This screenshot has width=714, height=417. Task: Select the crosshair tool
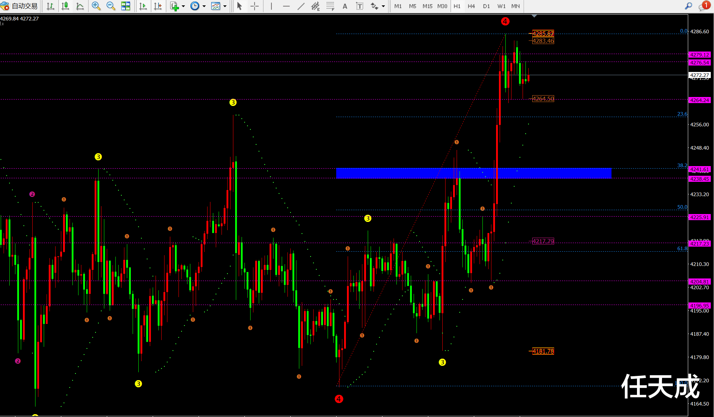click(x=254, y=6)
